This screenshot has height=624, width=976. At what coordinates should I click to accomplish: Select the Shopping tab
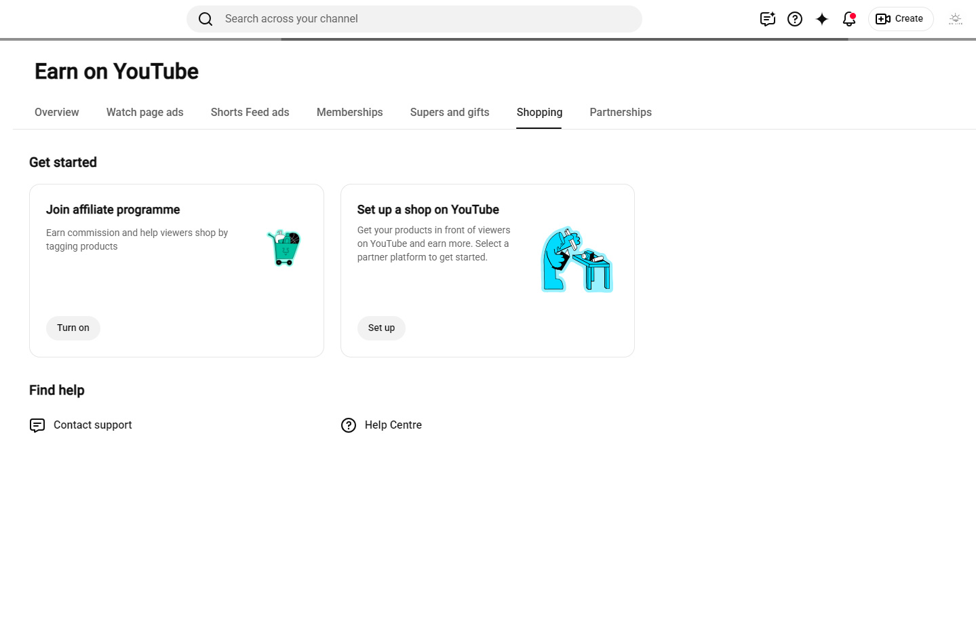point(539,113)
